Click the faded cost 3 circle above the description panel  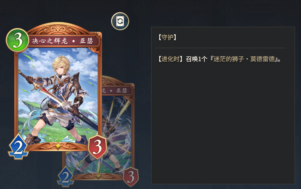pyautogui.click(x=141, y=7)
